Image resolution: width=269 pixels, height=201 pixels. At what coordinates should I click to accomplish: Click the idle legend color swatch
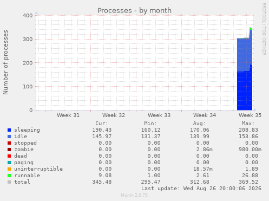click(9, 137)
